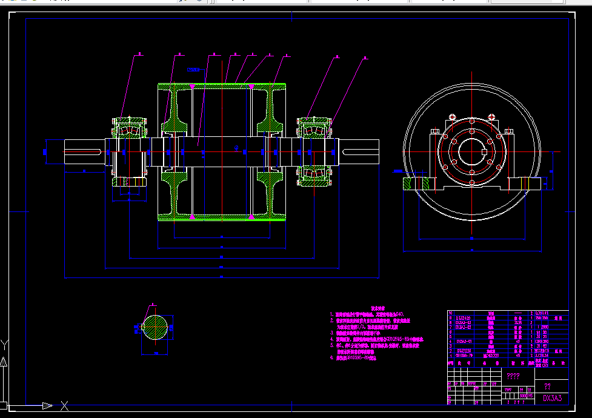Select technical requirement note number 6
The image size is (592, 418).
353,357
